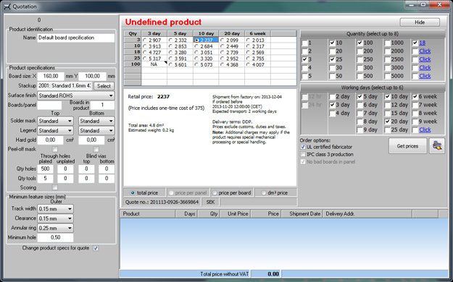Select the total price radio button

[x=133, y=192]
